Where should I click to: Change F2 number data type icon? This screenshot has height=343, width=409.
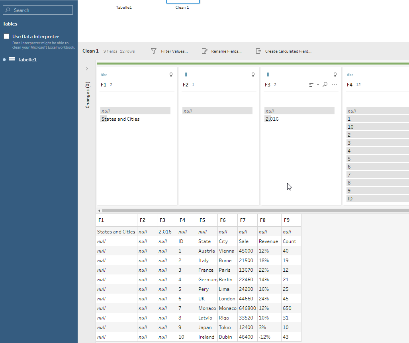186,75
